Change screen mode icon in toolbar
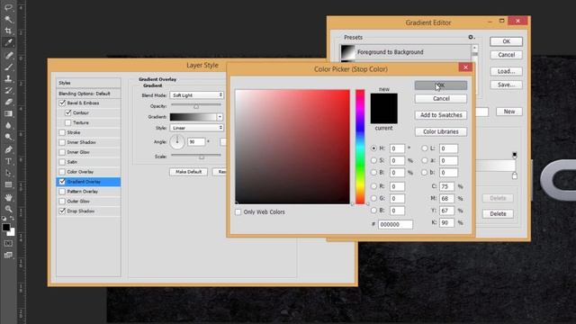 (x=8, y=255)
